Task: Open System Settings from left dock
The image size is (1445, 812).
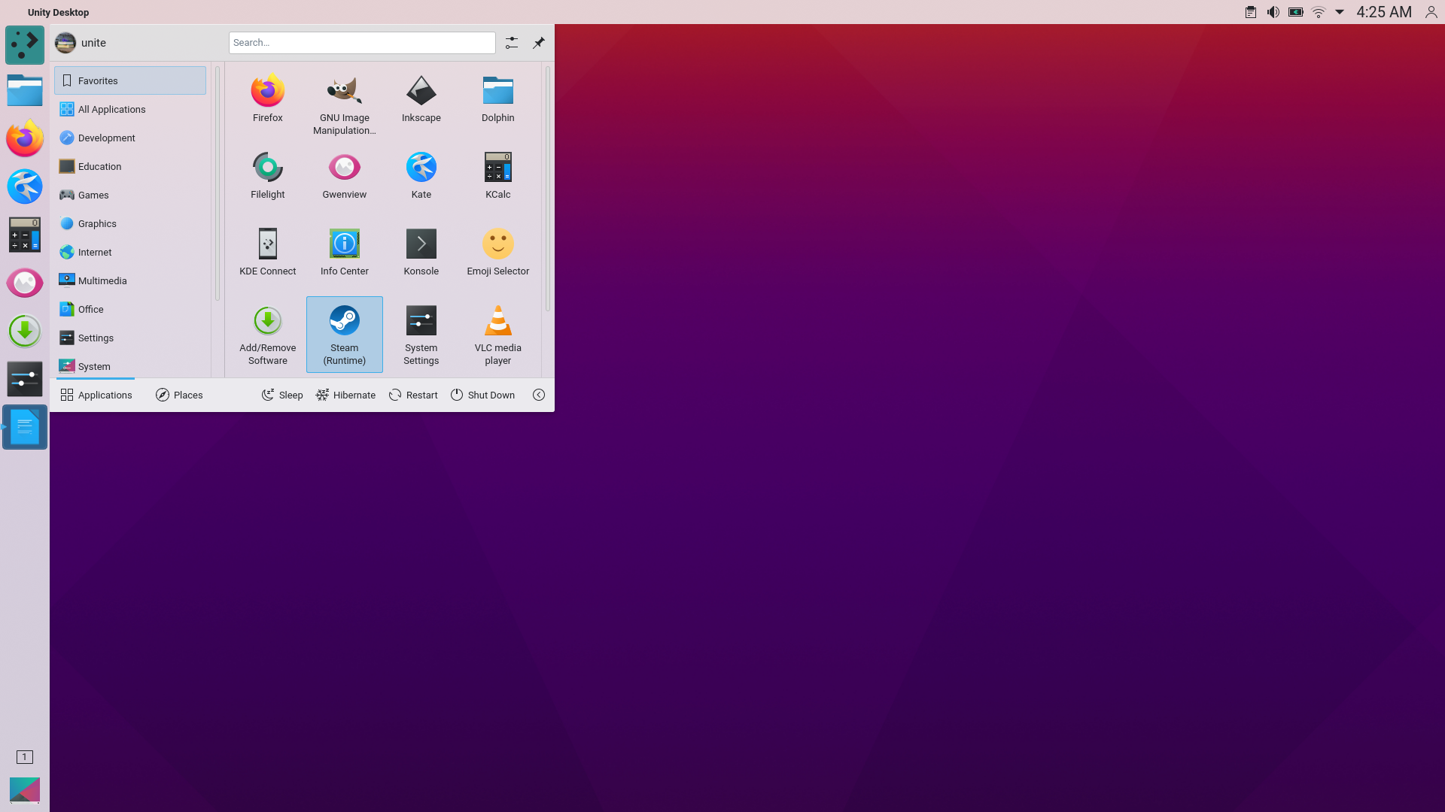Action: [25, 379]
